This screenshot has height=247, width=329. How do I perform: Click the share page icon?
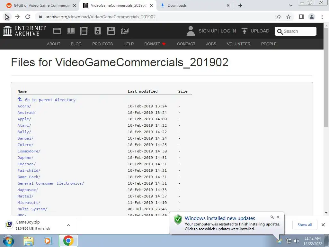tap(278, 17)
